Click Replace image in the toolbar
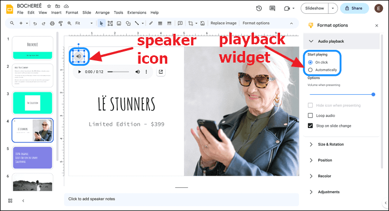389x211 pixels. 223,23
